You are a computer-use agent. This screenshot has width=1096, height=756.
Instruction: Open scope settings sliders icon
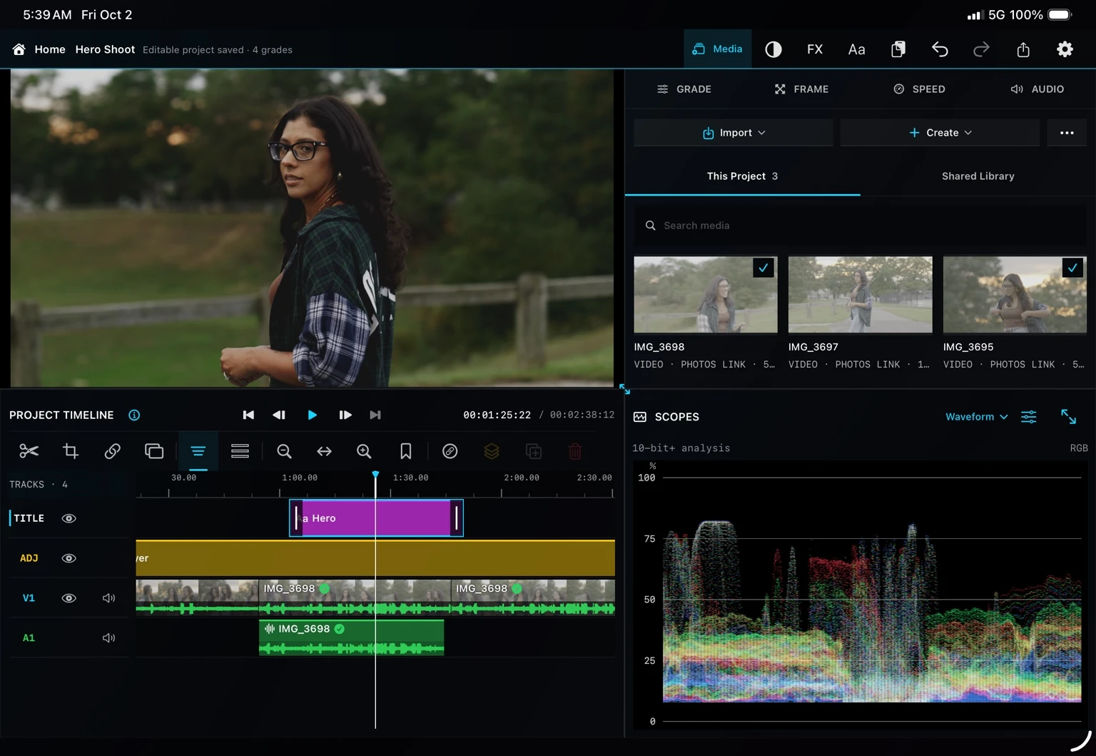tap(1028, 417)
